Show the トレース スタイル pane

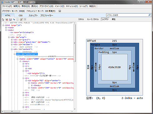[93, 19]
